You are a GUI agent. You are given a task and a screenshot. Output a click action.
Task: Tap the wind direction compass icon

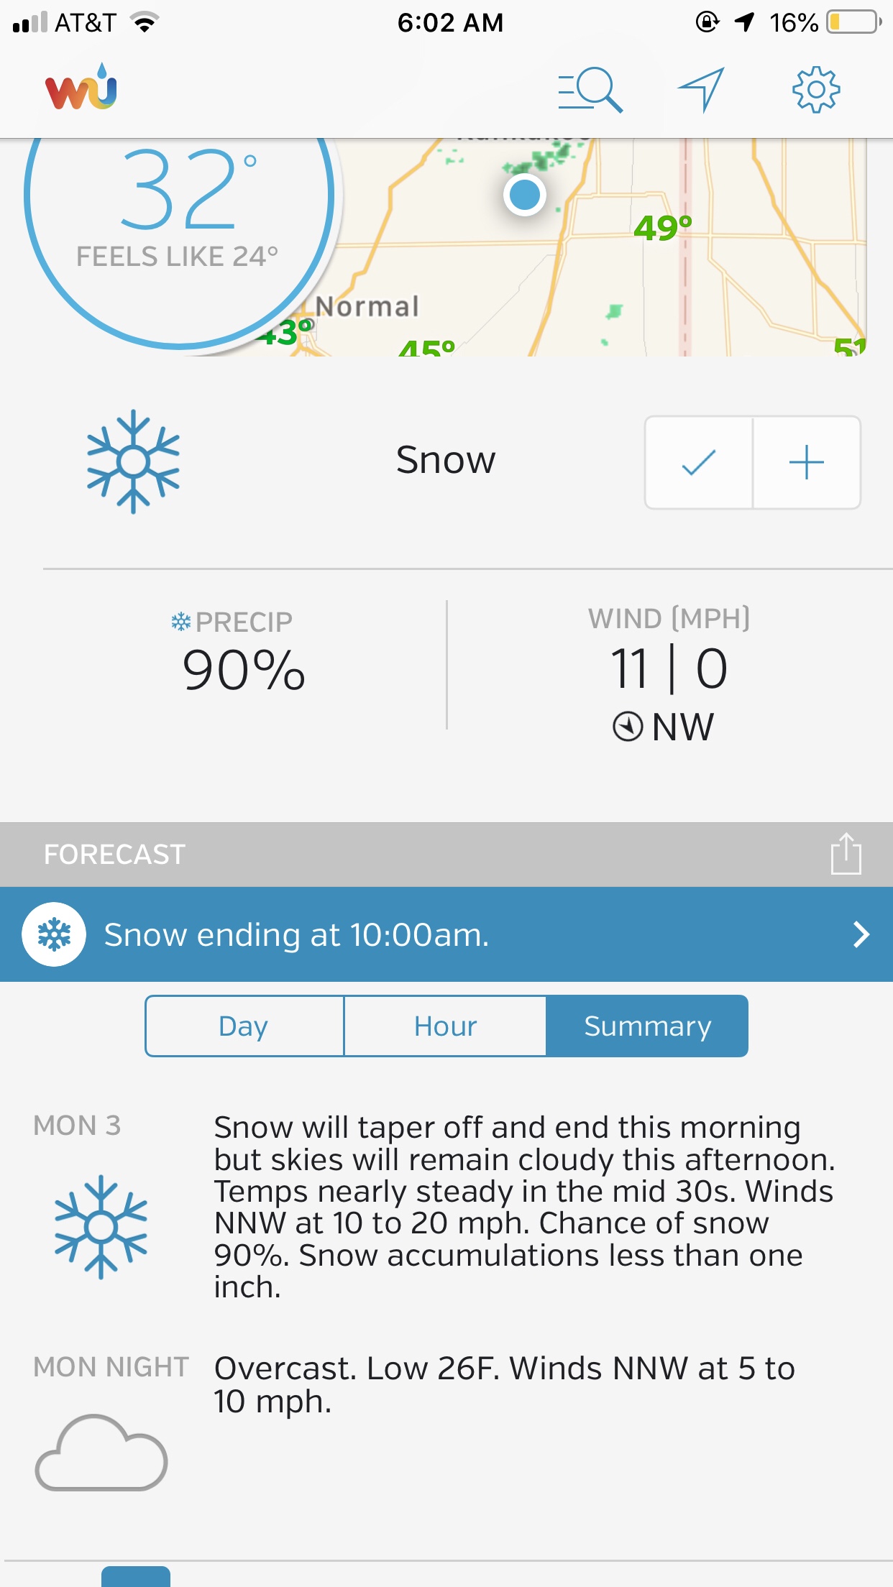pos(628,726)
